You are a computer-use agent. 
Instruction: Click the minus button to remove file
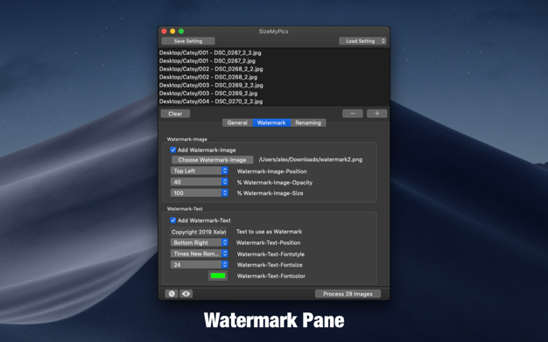(x=352, y=114)
